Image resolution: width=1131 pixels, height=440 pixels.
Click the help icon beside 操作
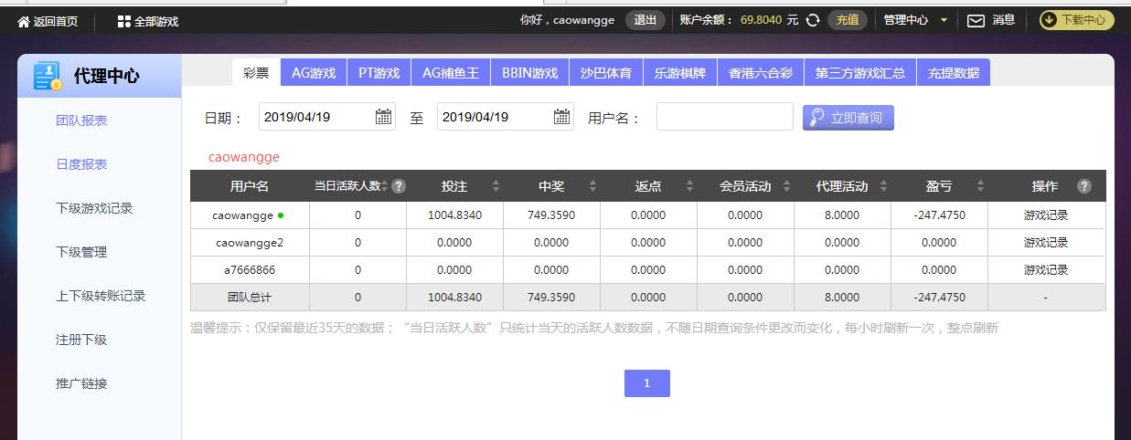pos(1084,186)
